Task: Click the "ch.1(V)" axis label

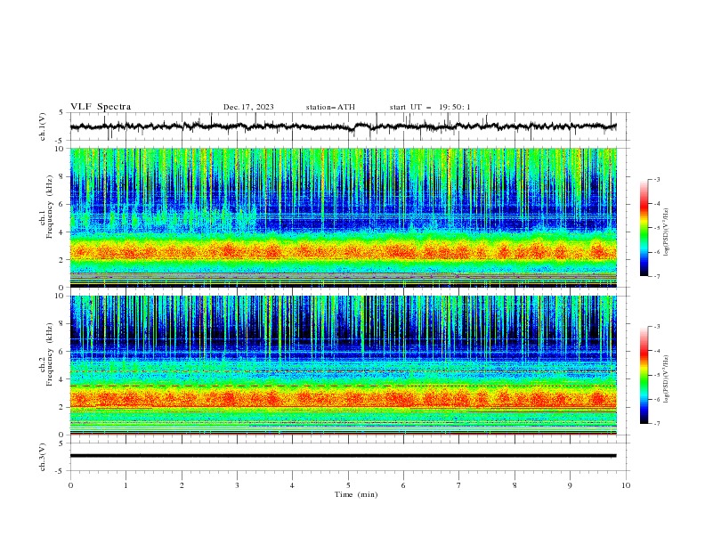Action: click(x=43, y=126)
